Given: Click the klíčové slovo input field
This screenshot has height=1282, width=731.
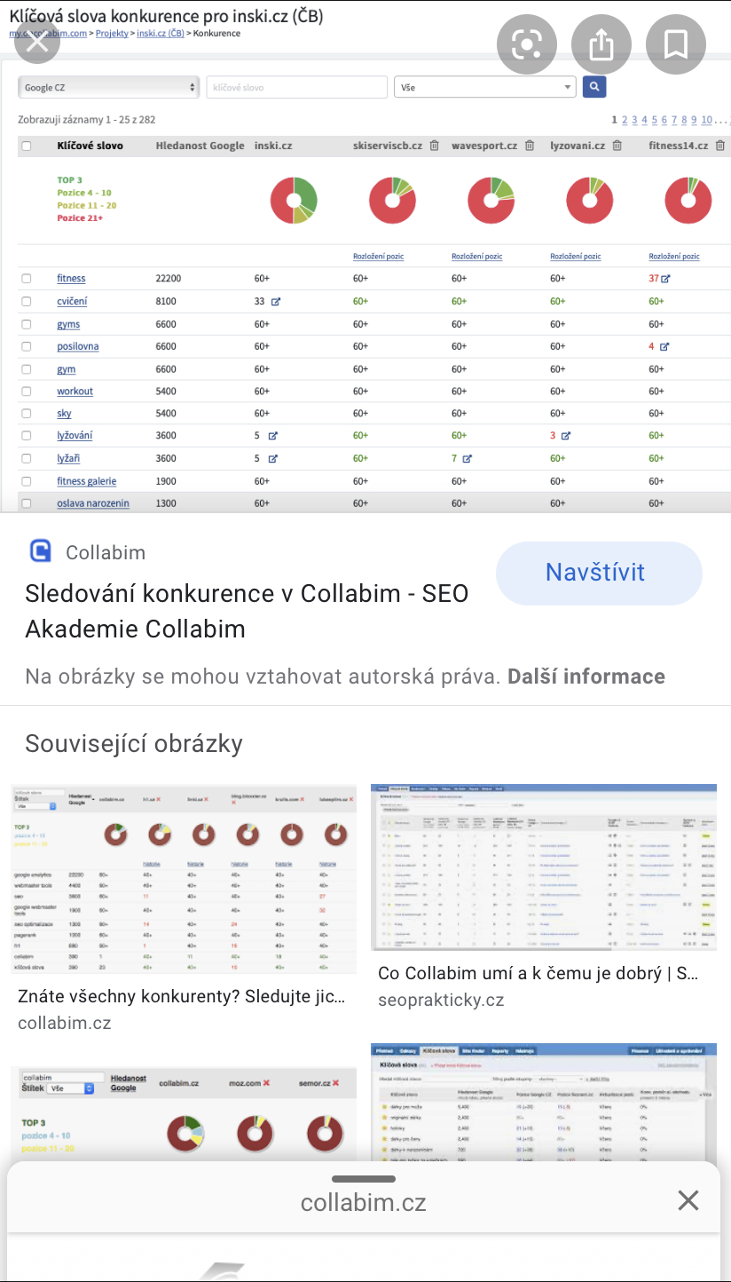Looking at the screenshot, I should pos(296,87).
